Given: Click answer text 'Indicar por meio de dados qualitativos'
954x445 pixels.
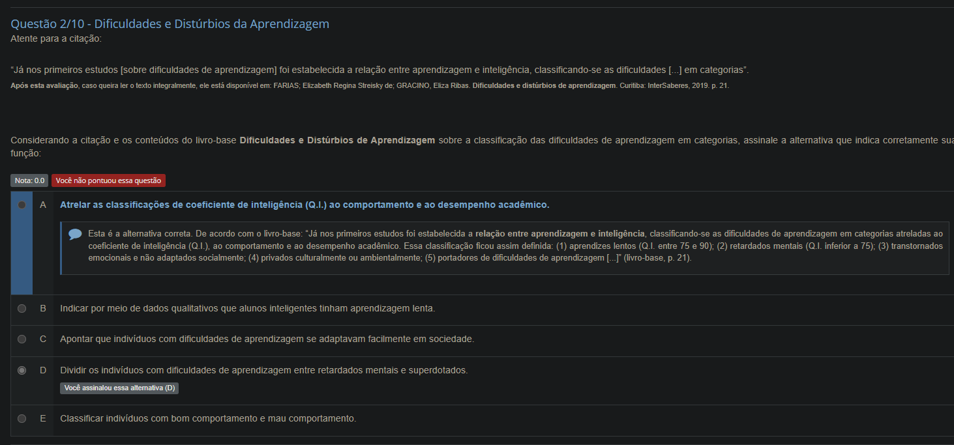Looking at the screenshot, I should tap(247, 308).
